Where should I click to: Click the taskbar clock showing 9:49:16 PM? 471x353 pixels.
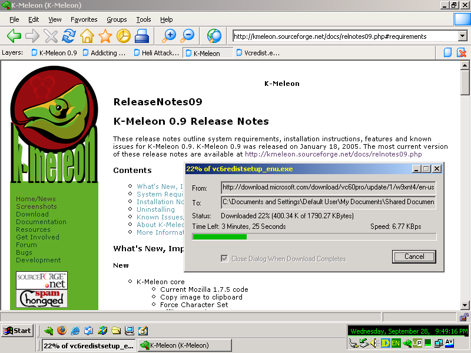(x=409, y=331)
